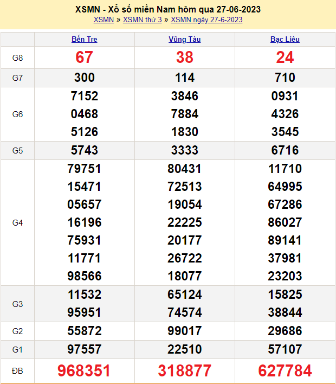Viewport: 336px width, 384px height.
Task: Click red G8 number 24
Action: click(285, 57)
